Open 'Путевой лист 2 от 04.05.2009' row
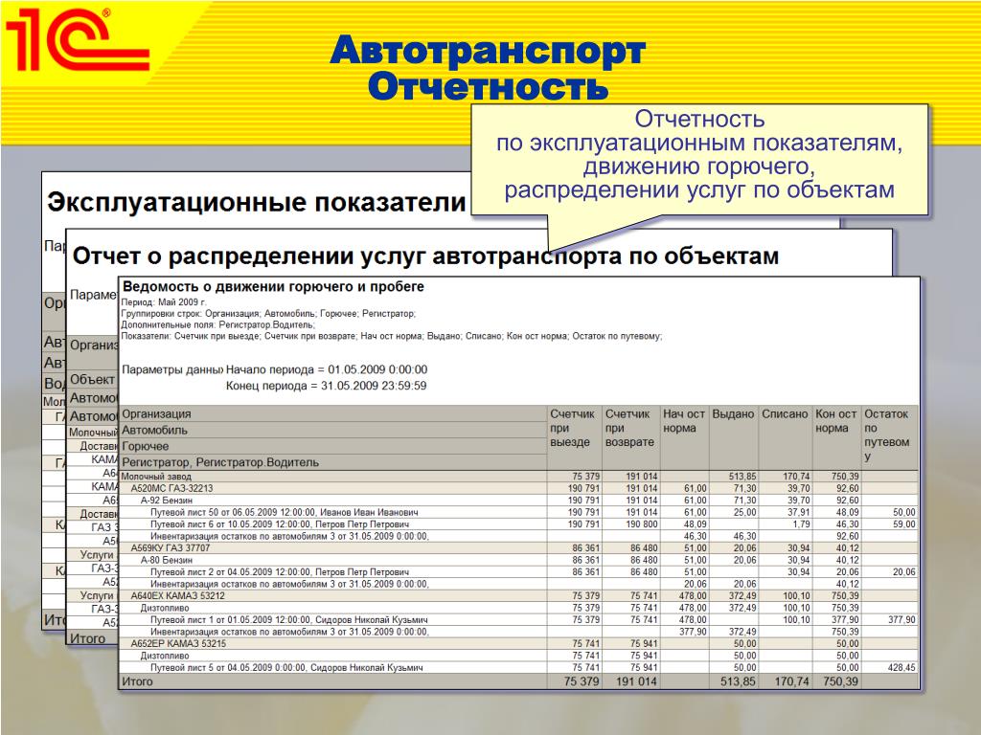The width and height of the screenshot is (981, 735). click(x=519, y=572)
